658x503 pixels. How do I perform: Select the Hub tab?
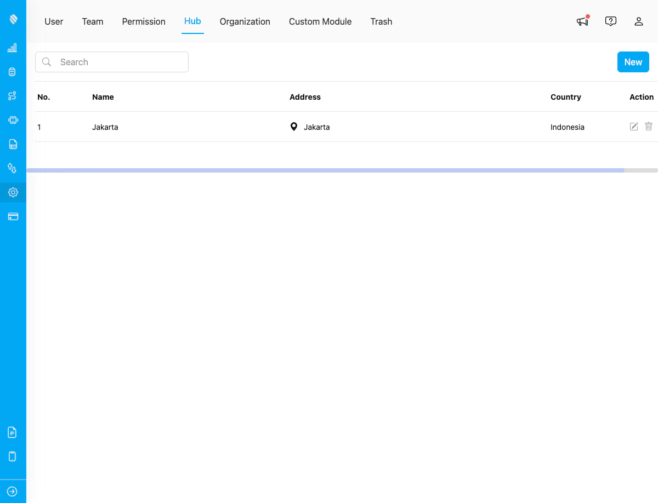click(x=192, y=21)
